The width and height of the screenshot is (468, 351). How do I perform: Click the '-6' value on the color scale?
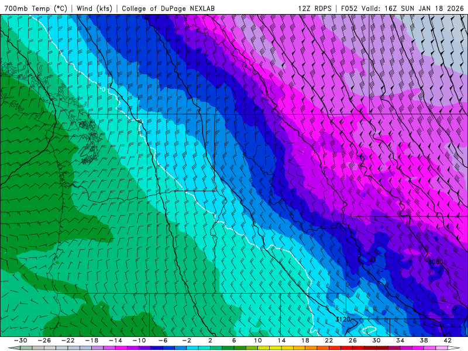163,340
